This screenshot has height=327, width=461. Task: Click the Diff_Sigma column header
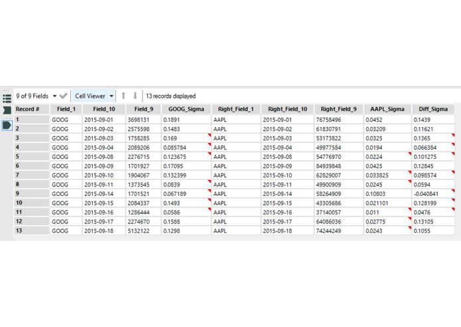click(433, 109)
